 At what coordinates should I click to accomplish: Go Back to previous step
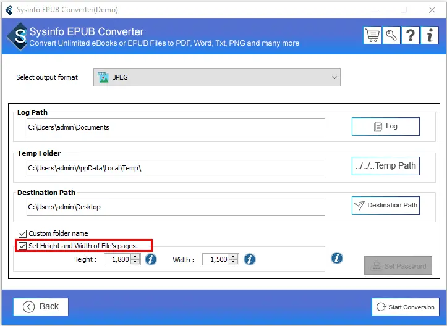(x=41, y=306)
